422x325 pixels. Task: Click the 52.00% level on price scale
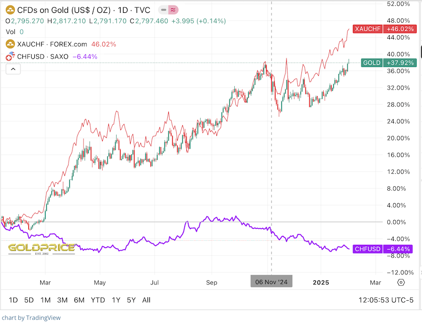click(x=398, y=4)
